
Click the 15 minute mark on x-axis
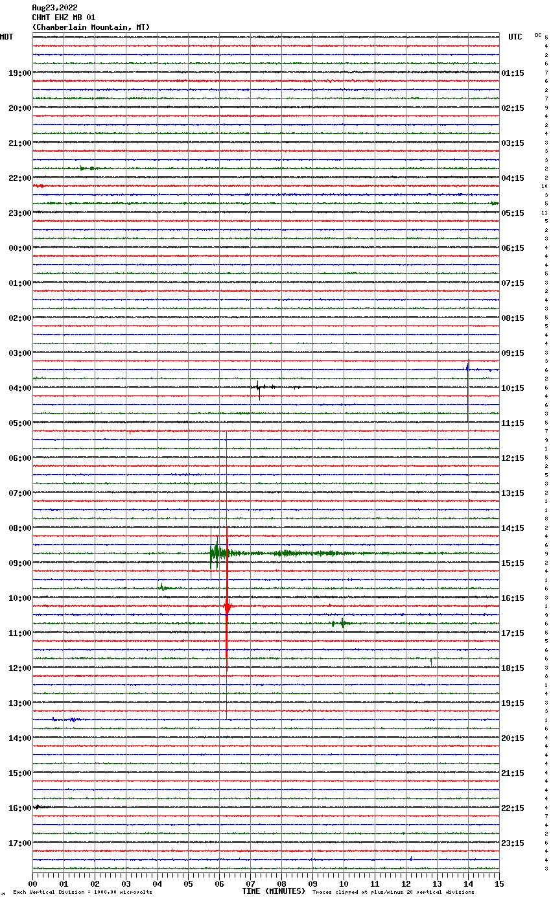point(499,883)
